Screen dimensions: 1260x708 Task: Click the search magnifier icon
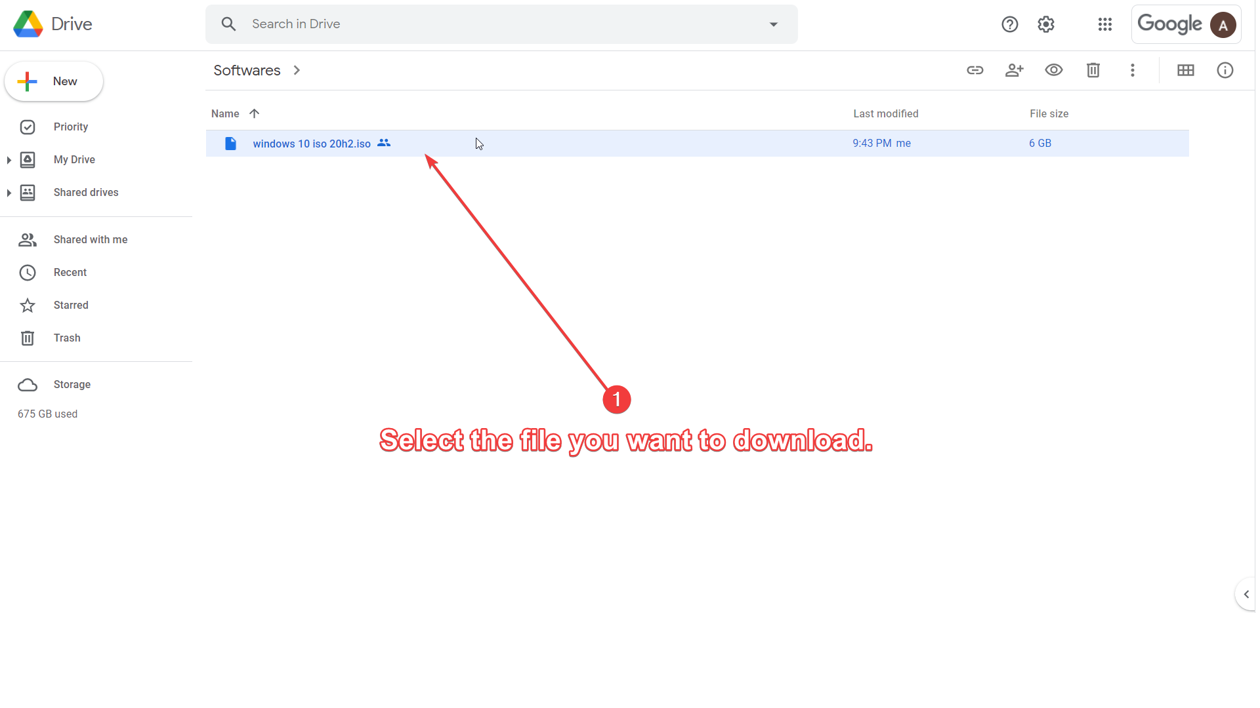click(x=228, y=24)
